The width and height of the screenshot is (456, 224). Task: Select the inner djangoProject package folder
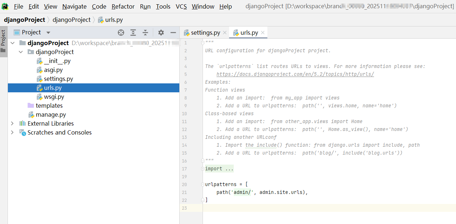[x=55, y=52]
